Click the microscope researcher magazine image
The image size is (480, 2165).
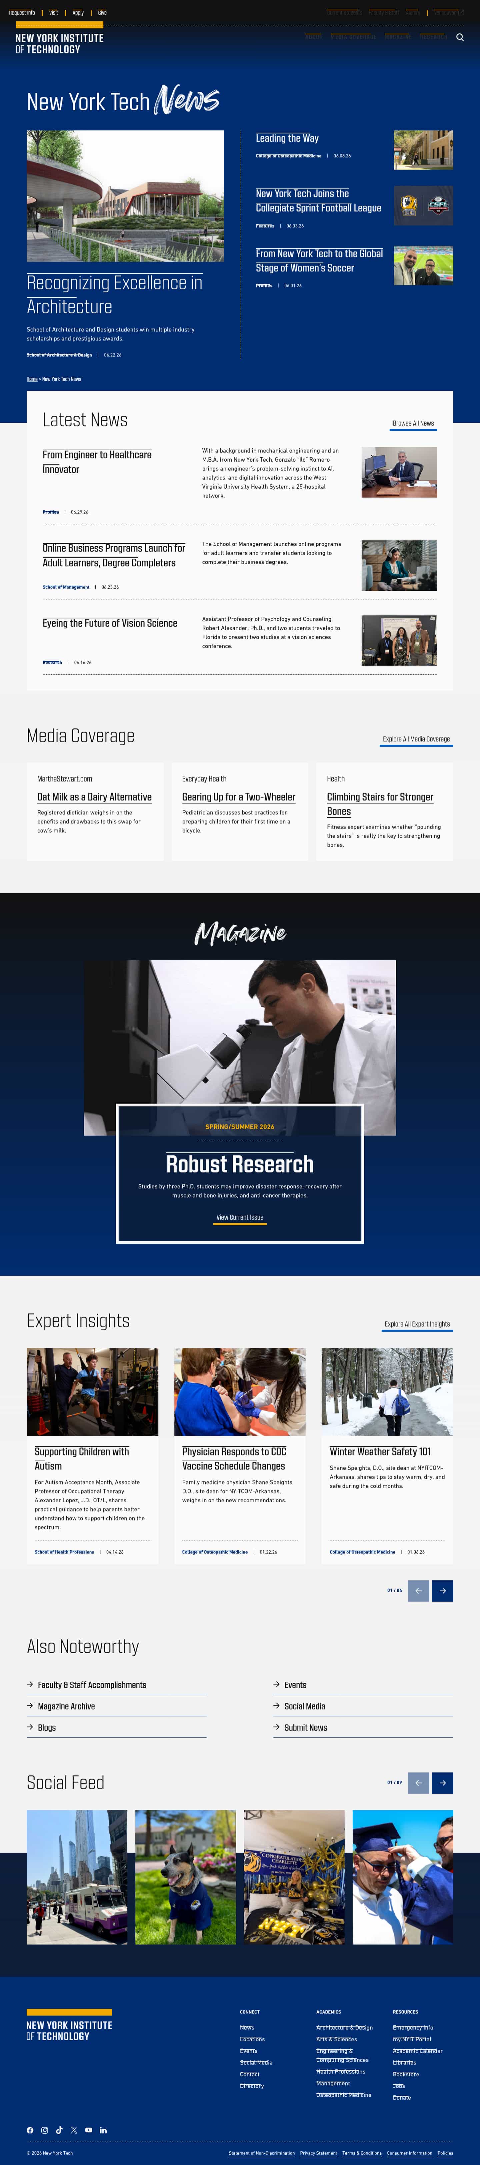click(240, 1047)
